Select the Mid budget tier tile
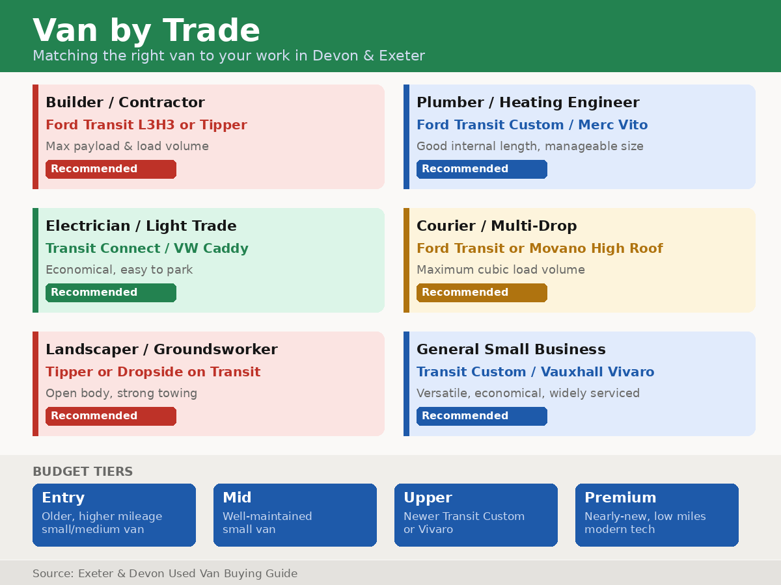Image resolution: width=781 pixels, height=585 pixels. [295, 515]
